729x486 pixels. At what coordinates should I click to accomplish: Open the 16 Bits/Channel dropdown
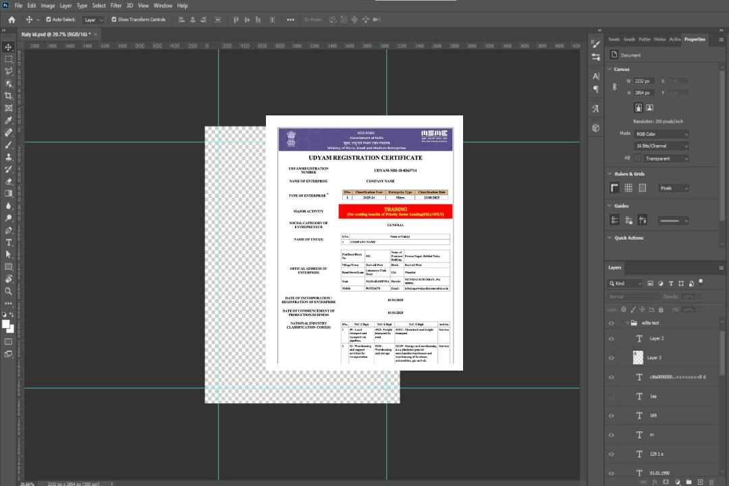point(661,146)
